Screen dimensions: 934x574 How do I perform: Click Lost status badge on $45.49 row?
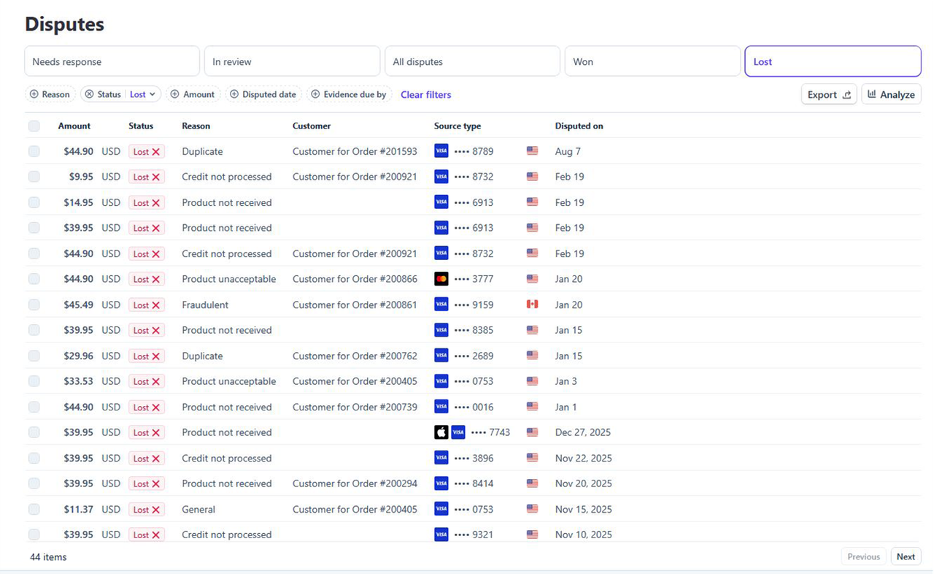147,305
